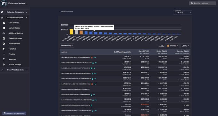Expand the Datamine Ecosystem sidebar section
This screenshot has height=116, width=218.
coord(15,12)
